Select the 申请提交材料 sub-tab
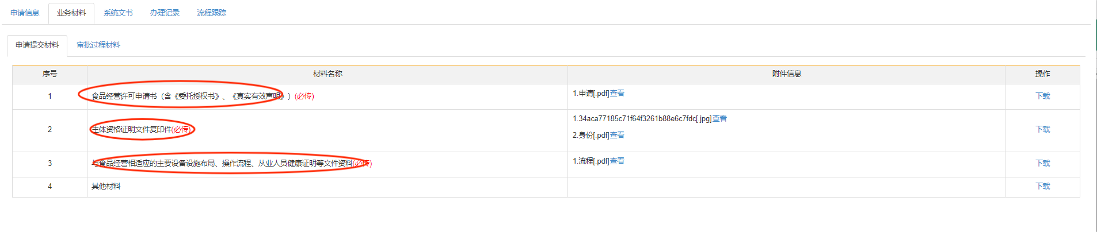1097x232 pixels. 37,45
